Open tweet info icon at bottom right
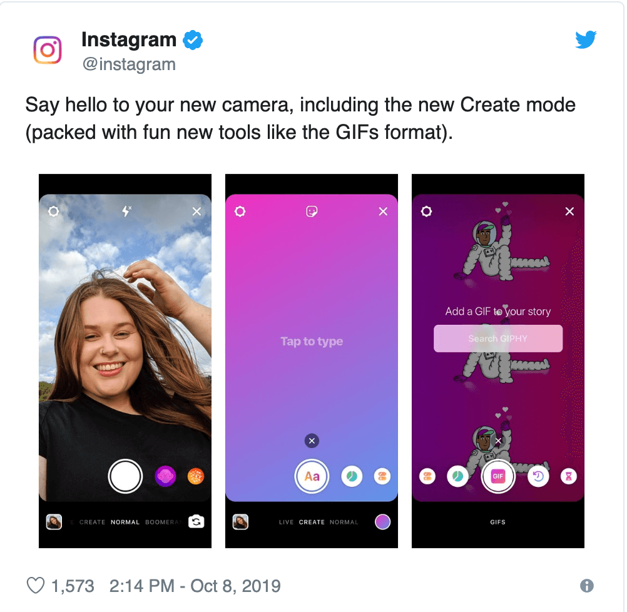 pyautogui.click(x=586, y=586)
